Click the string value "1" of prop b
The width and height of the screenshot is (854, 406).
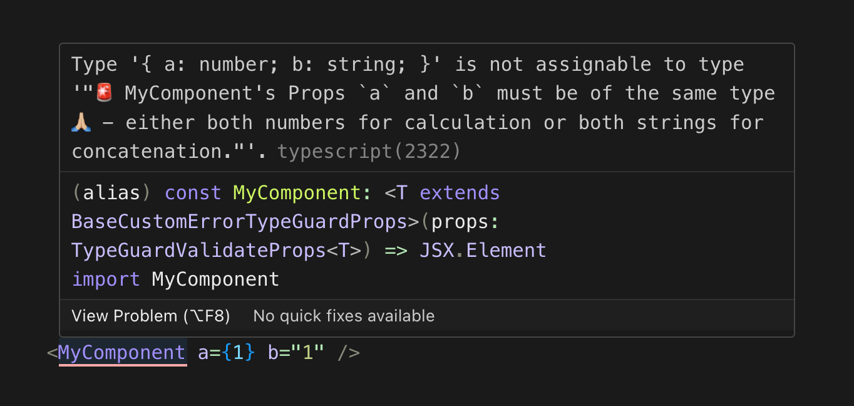point(307,353)
